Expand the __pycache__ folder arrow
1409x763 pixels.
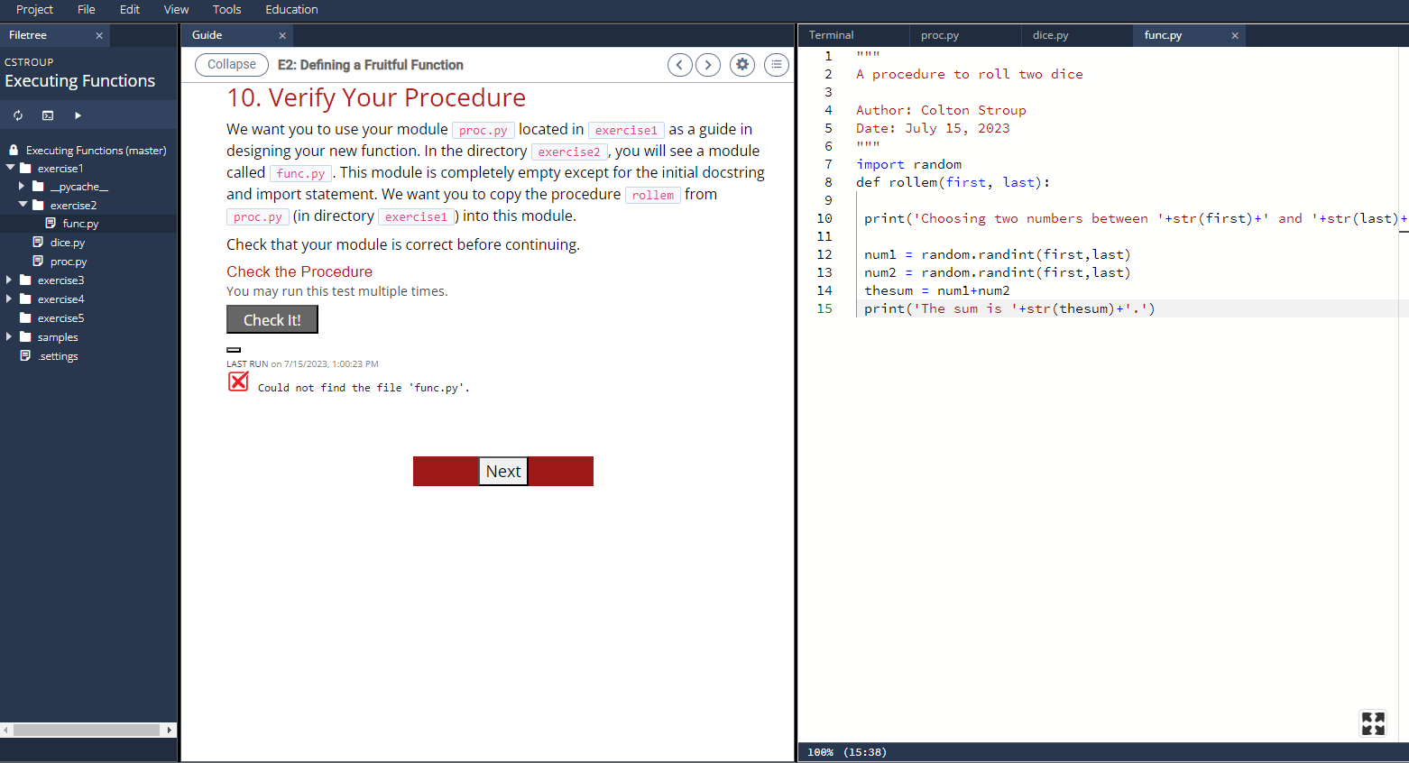[22, 186]
